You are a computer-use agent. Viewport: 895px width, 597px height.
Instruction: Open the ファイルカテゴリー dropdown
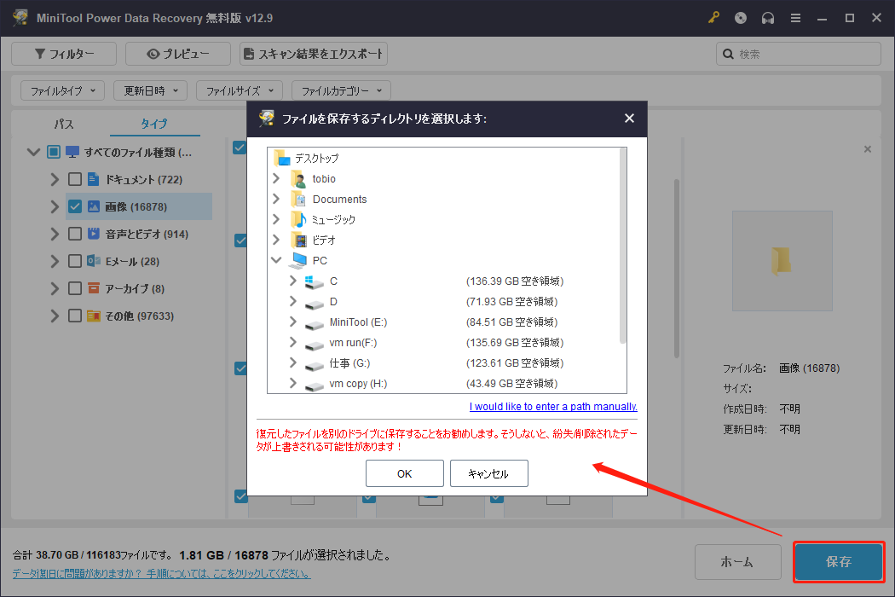click(341, 90)
